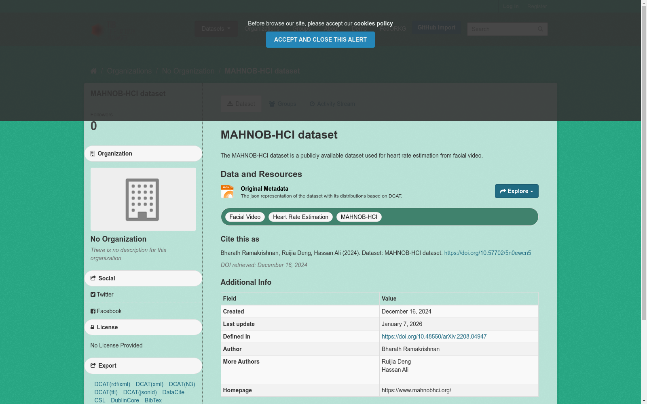Click the share icon on the Export header
Image resolution: width=647 pixels, height=404 pixels.
pos(92,366)
